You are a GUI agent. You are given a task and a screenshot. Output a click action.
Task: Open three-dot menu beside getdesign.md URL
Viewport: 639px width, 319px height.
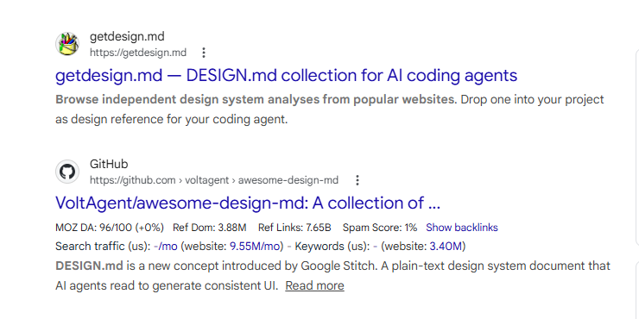point(203,53)
